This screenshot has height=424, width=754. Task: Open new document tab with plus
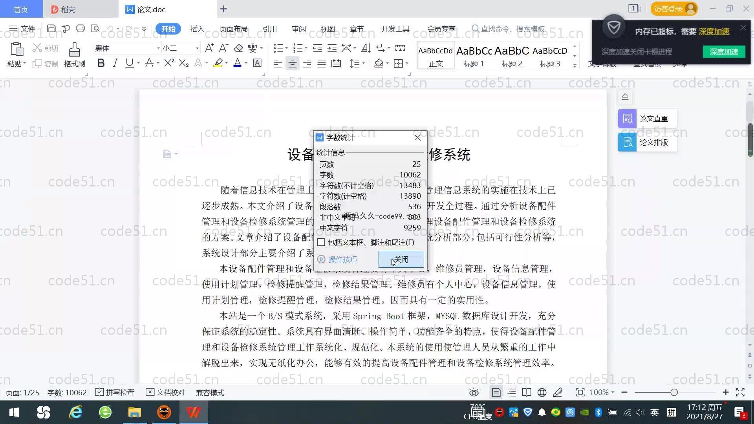223,9
